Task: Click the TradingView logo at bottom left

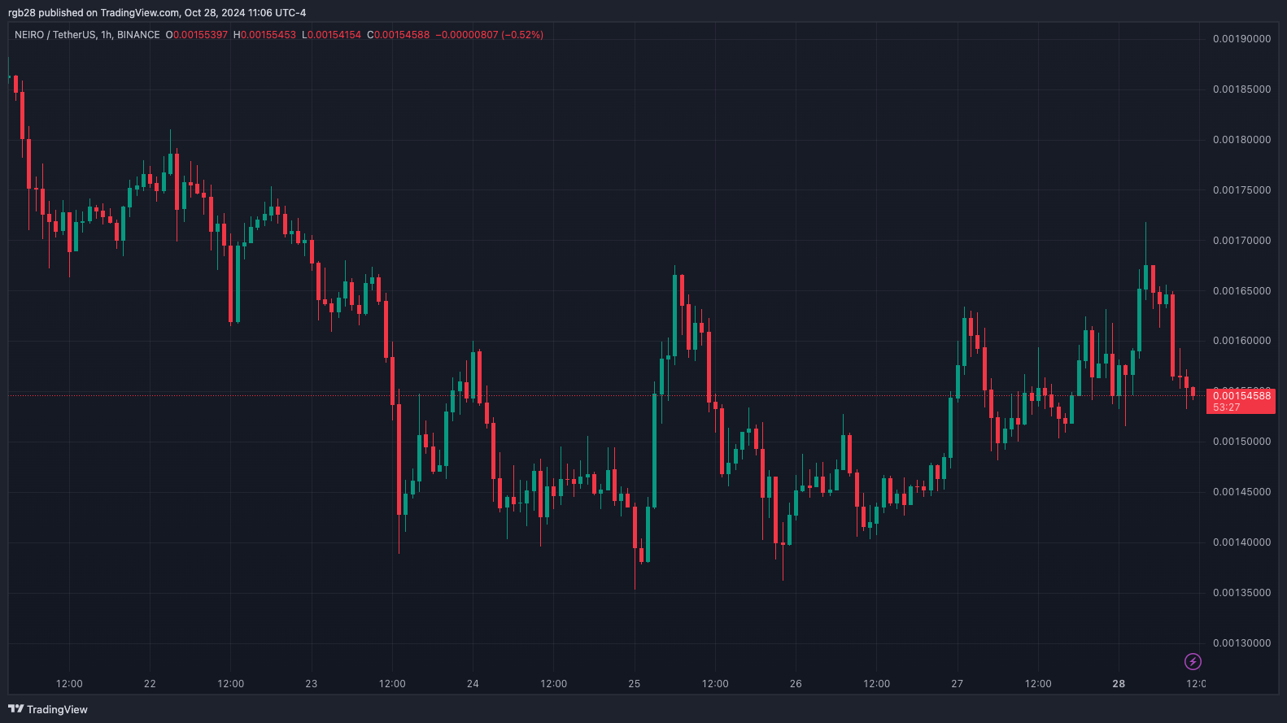Action: pyautogui.click(x=48, y=709)
